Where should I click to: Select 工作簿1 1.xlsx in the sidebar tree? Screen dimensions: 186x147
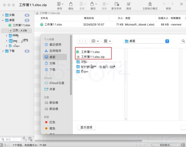point(20,25)
